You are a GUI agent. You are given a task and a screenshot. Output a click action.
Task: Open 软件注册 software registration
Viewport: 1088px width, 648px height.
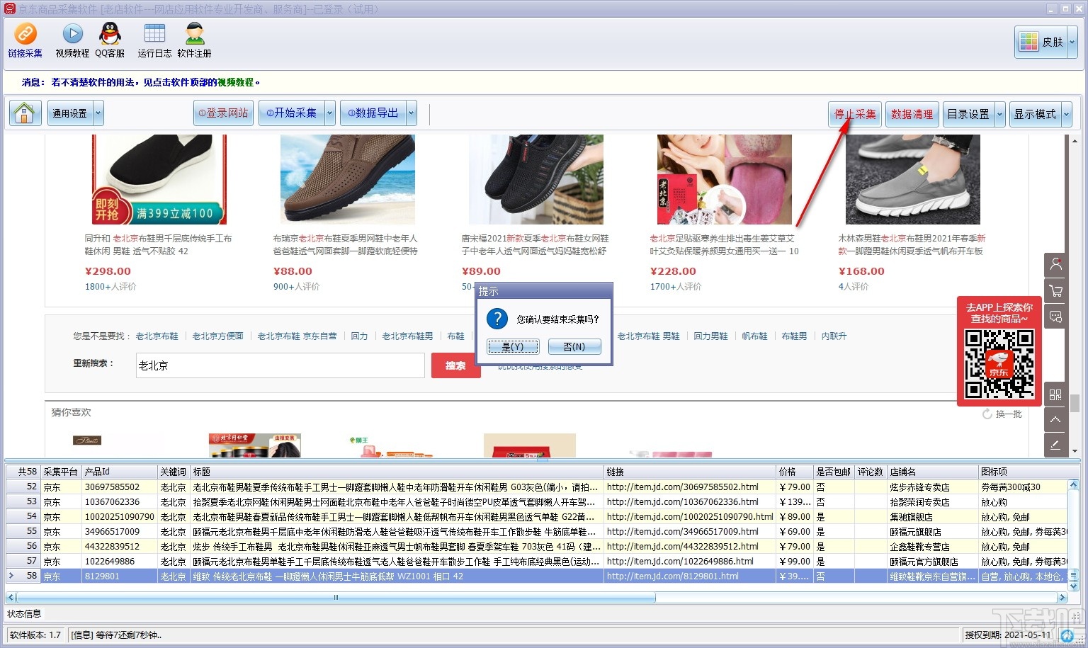[194, 40]
